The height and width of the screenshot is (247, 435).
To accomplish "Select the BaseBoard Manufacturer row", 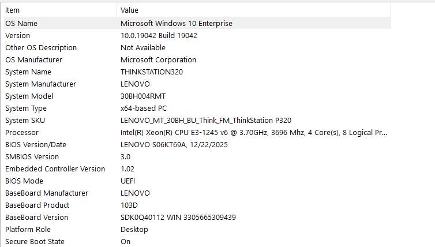I will [197, 193].
